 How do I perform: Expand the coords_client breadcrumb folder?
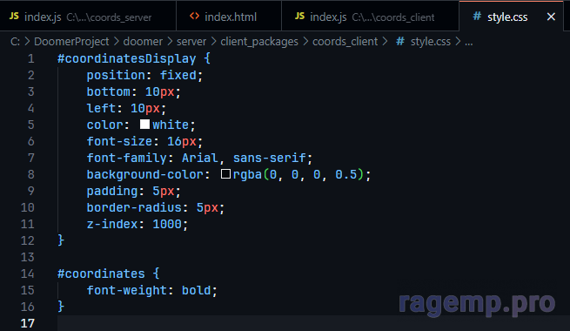coord(345,42)
